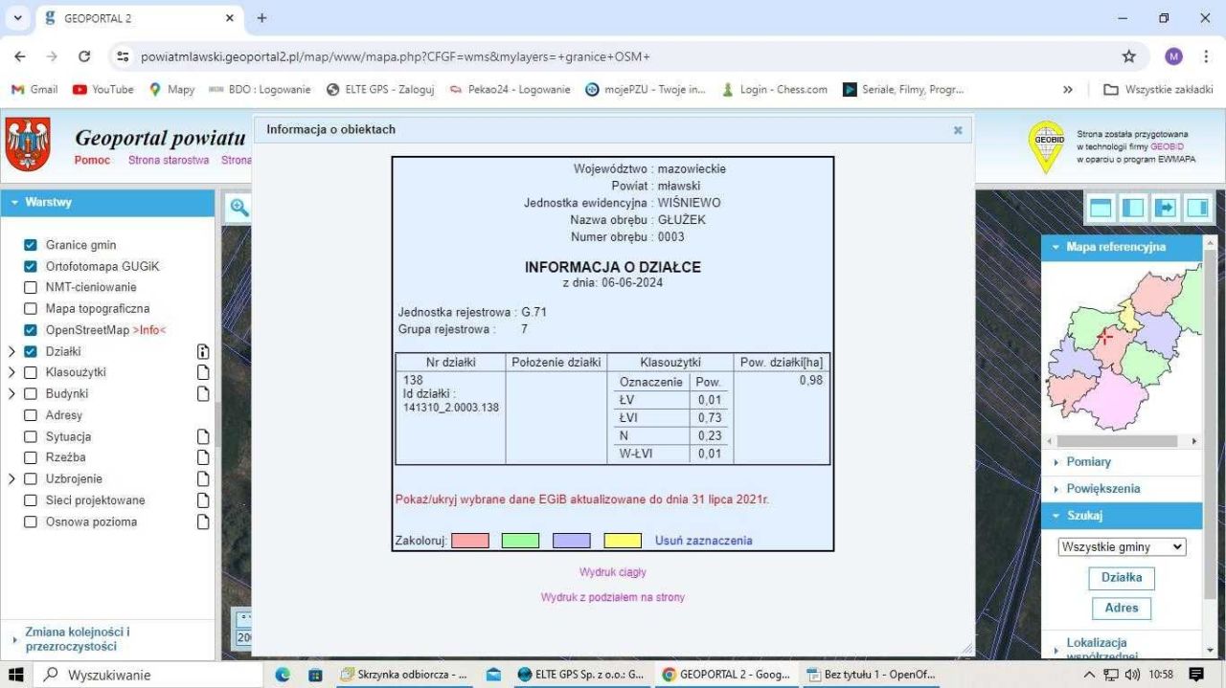Pick the pink highlight color swatch
Screen dimensions: 1226x688
click(470, 541)
